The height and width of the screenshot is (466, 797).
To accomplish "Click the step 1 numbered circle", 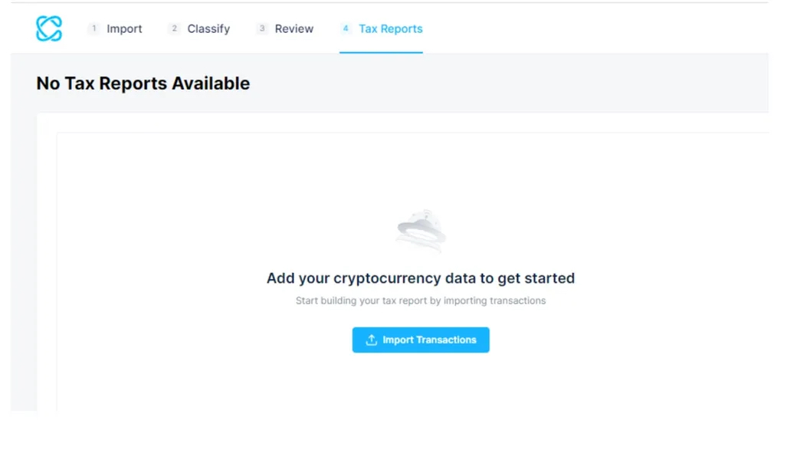I will click(x=93, y=28).
